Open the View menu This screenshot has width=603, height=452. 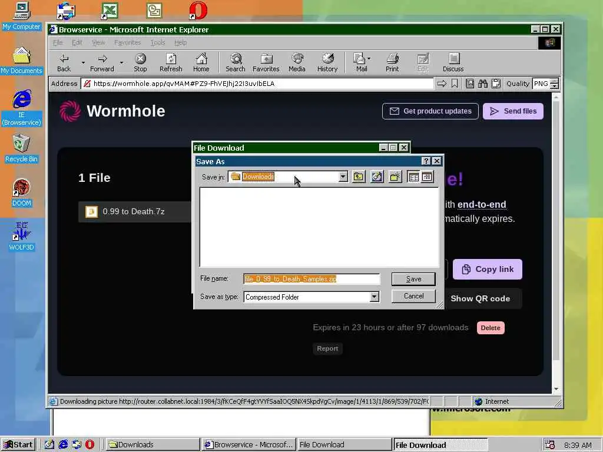(x=98, y=42)
